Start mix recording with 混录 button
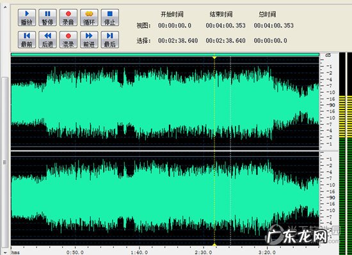 pyautogui.click(x=68, y=40)
